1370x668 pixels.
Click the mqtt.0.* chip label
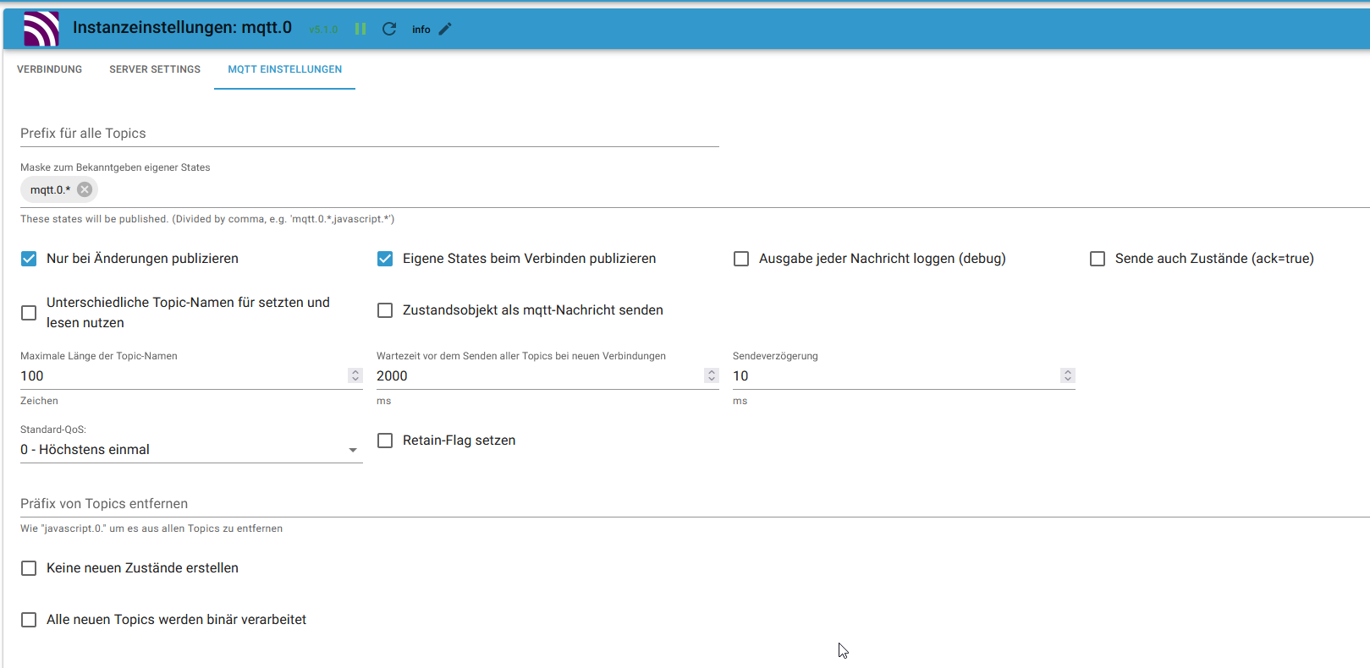pos(50,190)
